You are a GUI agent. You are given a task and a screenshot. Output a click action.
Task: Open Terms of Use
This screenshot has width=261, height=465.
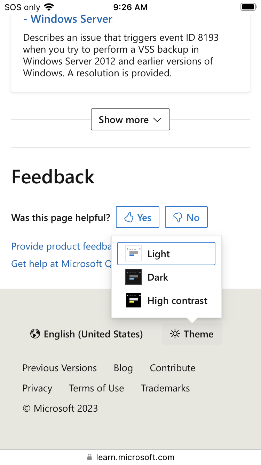[x=96, y=388]
